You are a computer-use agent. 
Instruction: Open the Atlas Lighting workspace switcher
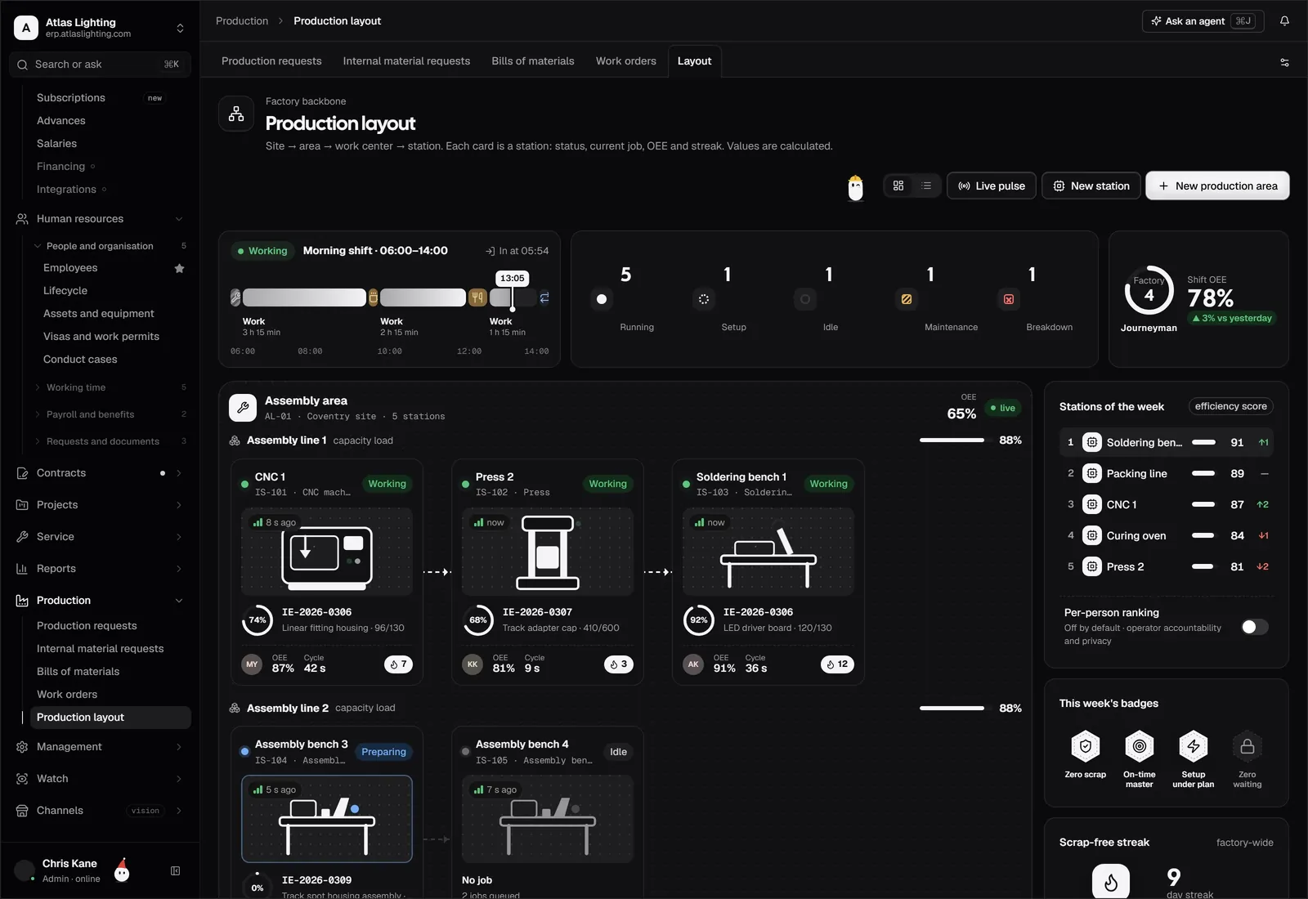tap(100, 28)
